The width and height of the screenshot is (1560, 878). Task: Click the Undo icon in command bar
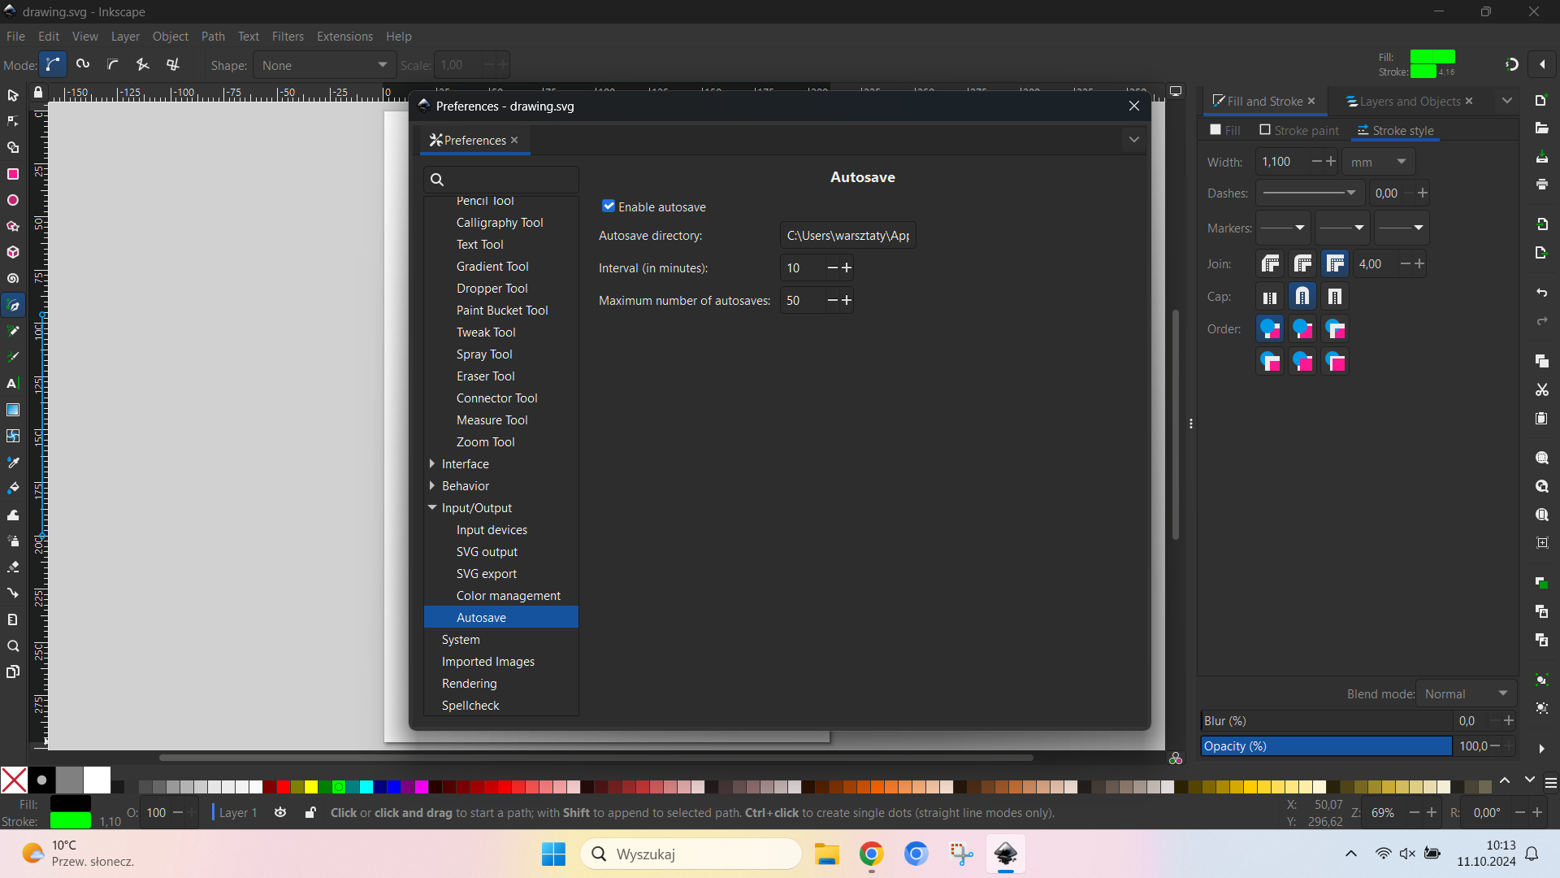click(1541, 293)
